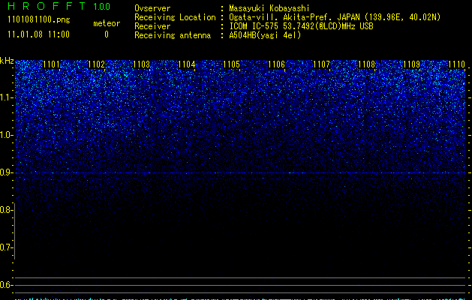The height and width of the screenshot is (300, 472).
Task: Click the 0.6 kHz axis label
Action: pos(6,285)
